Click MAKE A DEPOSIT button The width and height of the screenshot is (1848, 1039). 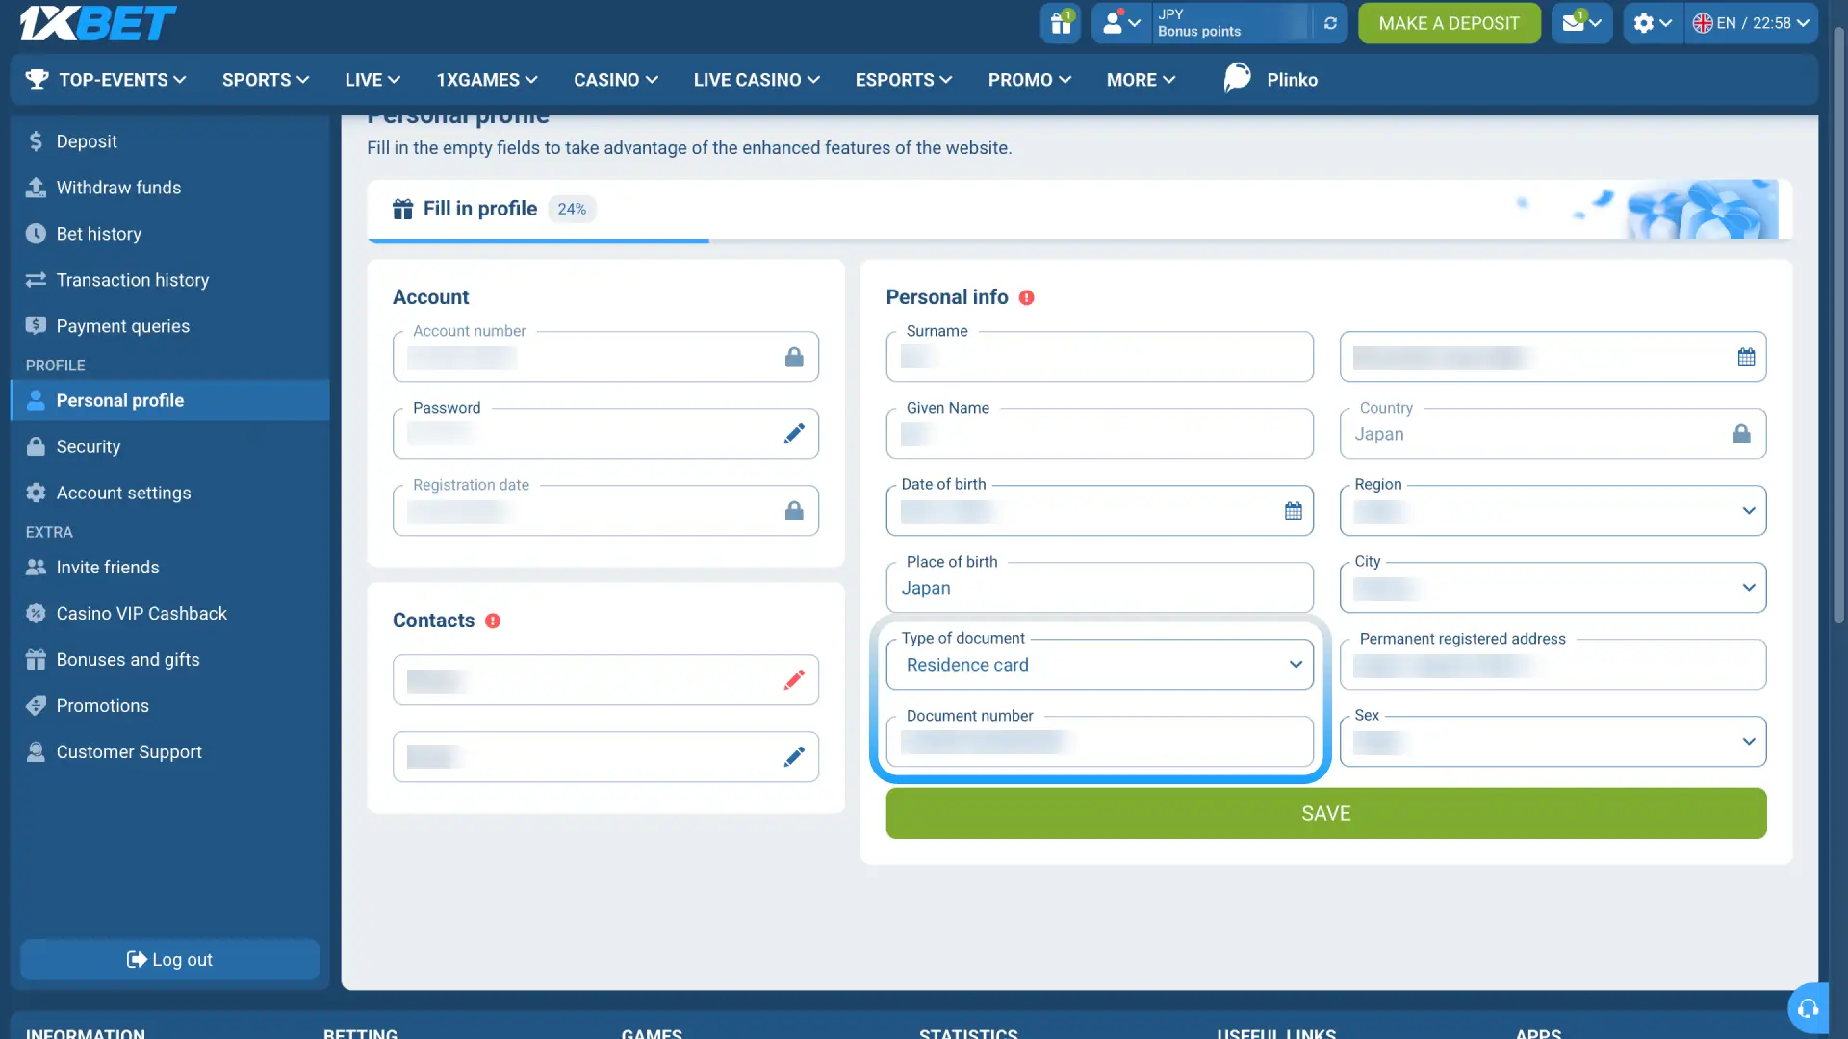pyautogui.click(x=1449, y=23)
